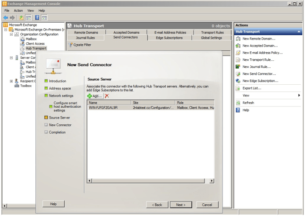Collapse the Microsoft Exchange On-Premises node
This screenshot has width=307, height=216.
[6, 30]
